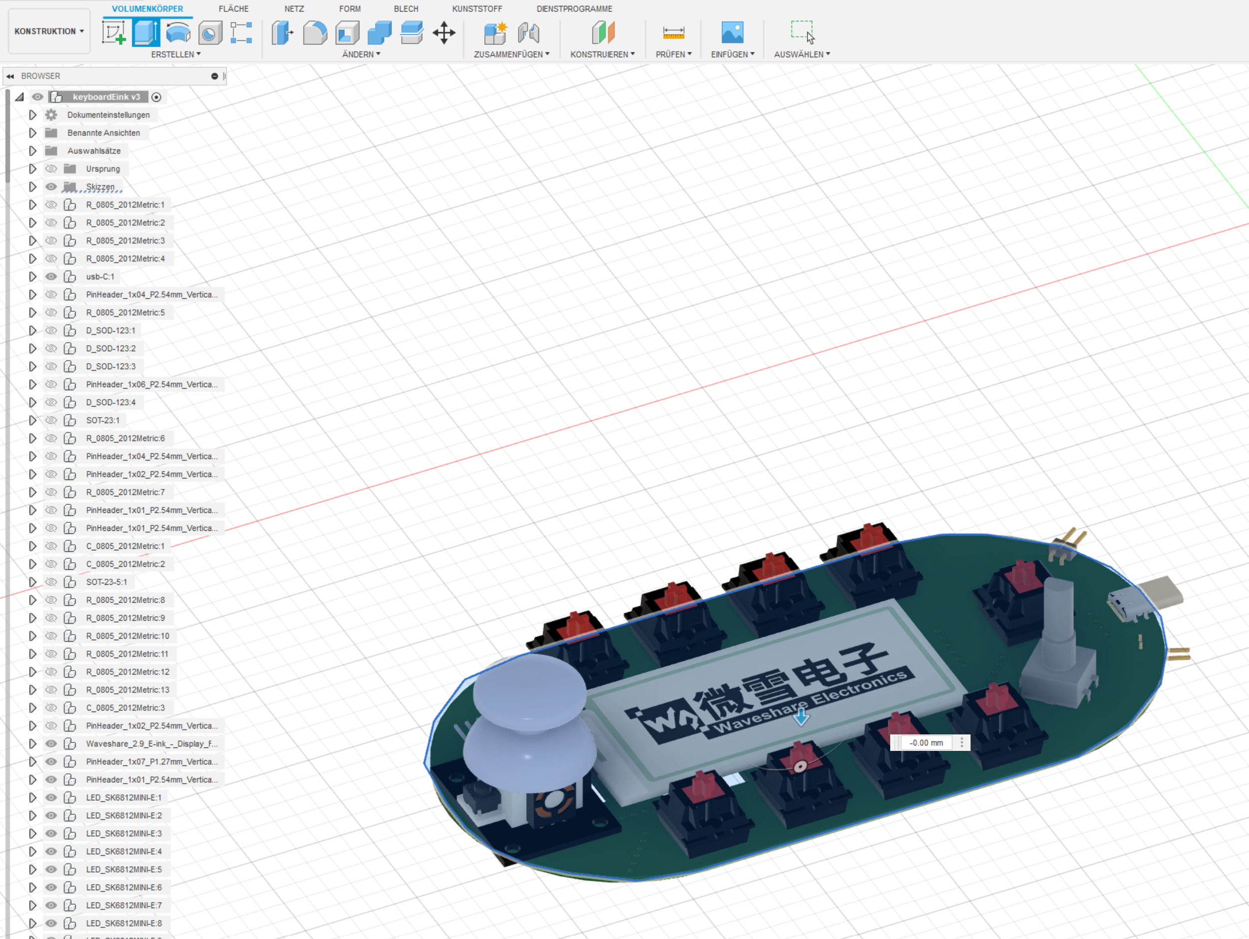Select the Offset Face tool icon
The height and width of the screenshot is (939, 1249).
coord(412,32)
